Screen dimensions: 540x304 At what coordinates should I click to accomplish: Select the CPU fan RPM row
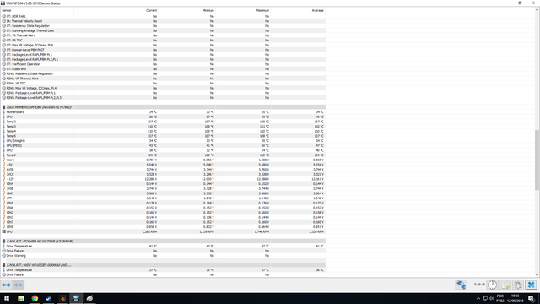tap(163, 231)
